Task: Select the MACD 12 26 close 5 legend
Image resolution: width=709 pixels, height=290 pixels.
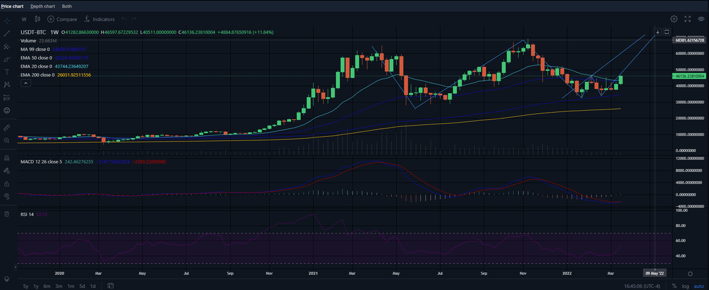Action: (41, 161)
